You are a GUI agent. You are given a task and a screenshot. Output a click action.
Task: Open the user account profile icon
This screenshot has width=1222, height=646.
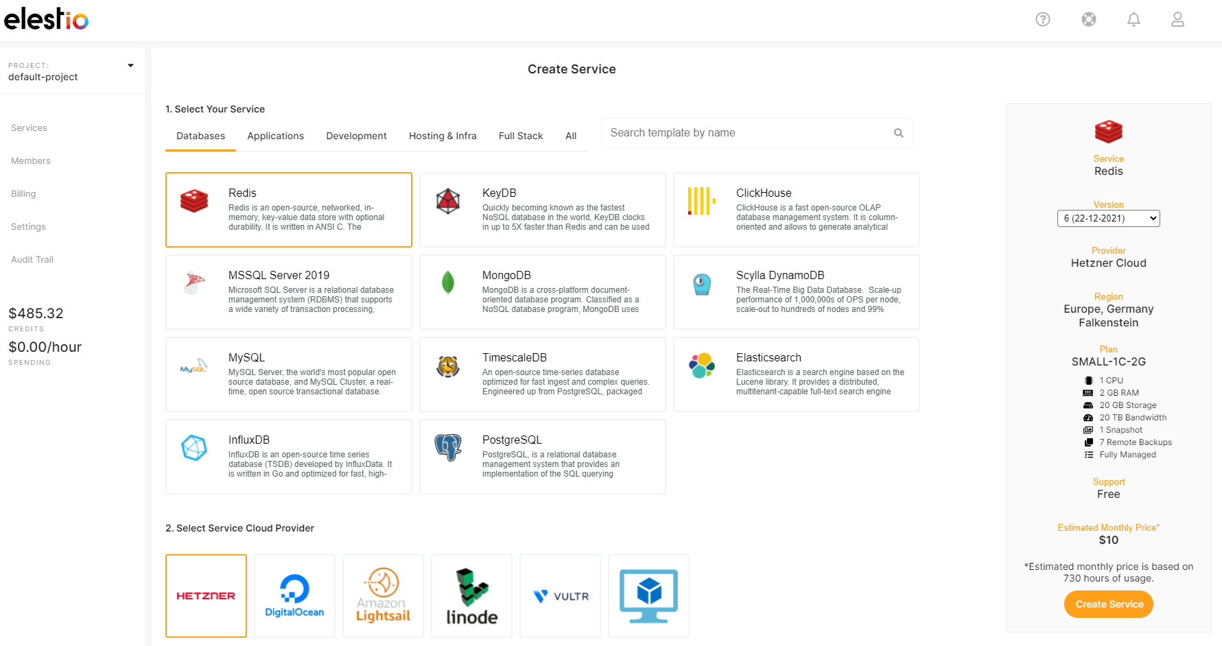point(1177,19)
